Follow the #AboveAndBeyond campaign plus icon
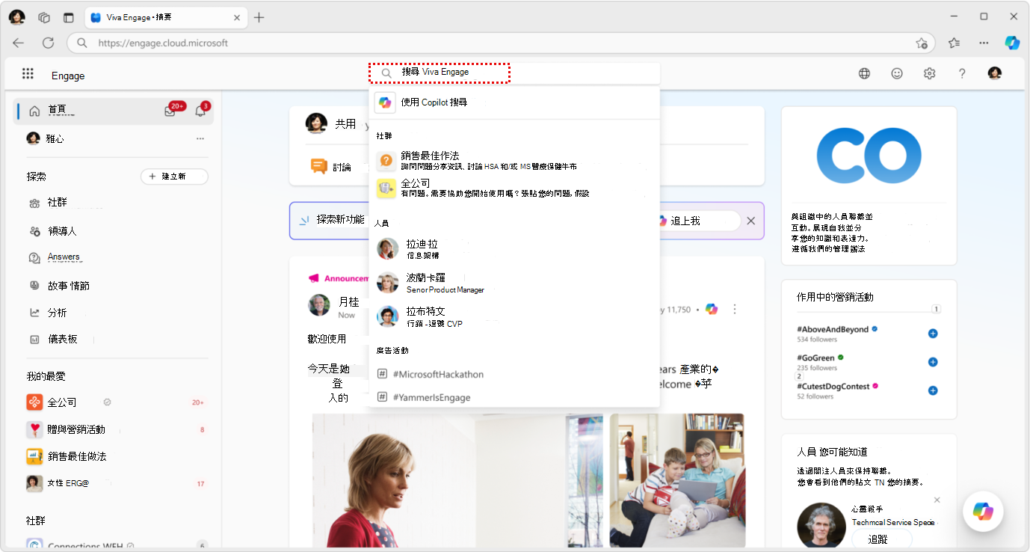Screen dimensions: 1030x552 pos(932,334)
